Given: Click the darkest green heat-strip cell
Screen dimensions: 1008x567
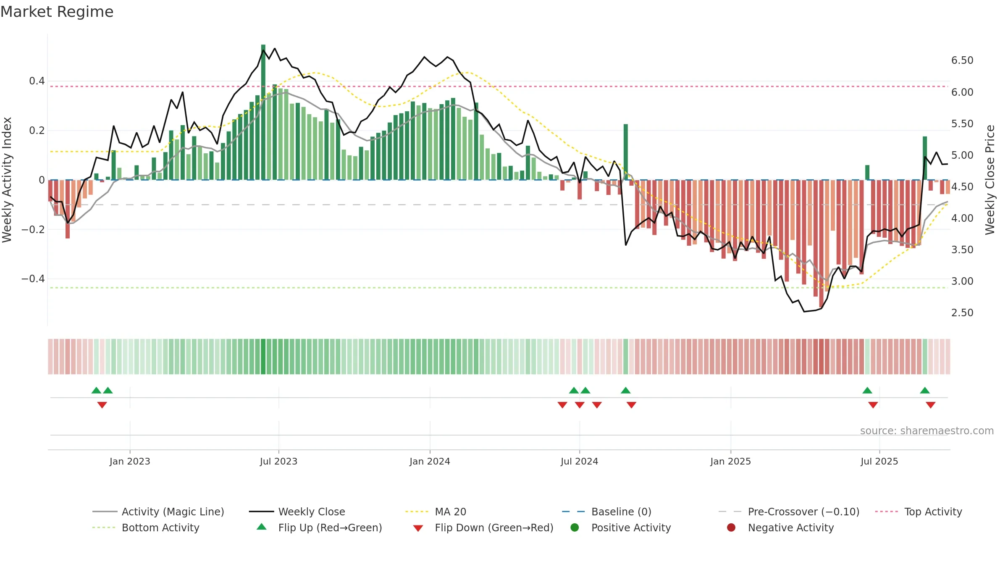Looking at the screenshot, I should click(x=263, y=357).
